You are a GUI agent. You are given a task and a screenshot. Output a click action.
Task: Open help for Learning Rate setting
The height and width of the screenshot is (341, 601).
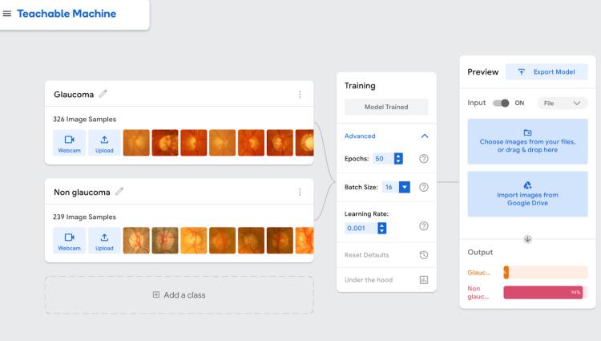click(424, 226)
